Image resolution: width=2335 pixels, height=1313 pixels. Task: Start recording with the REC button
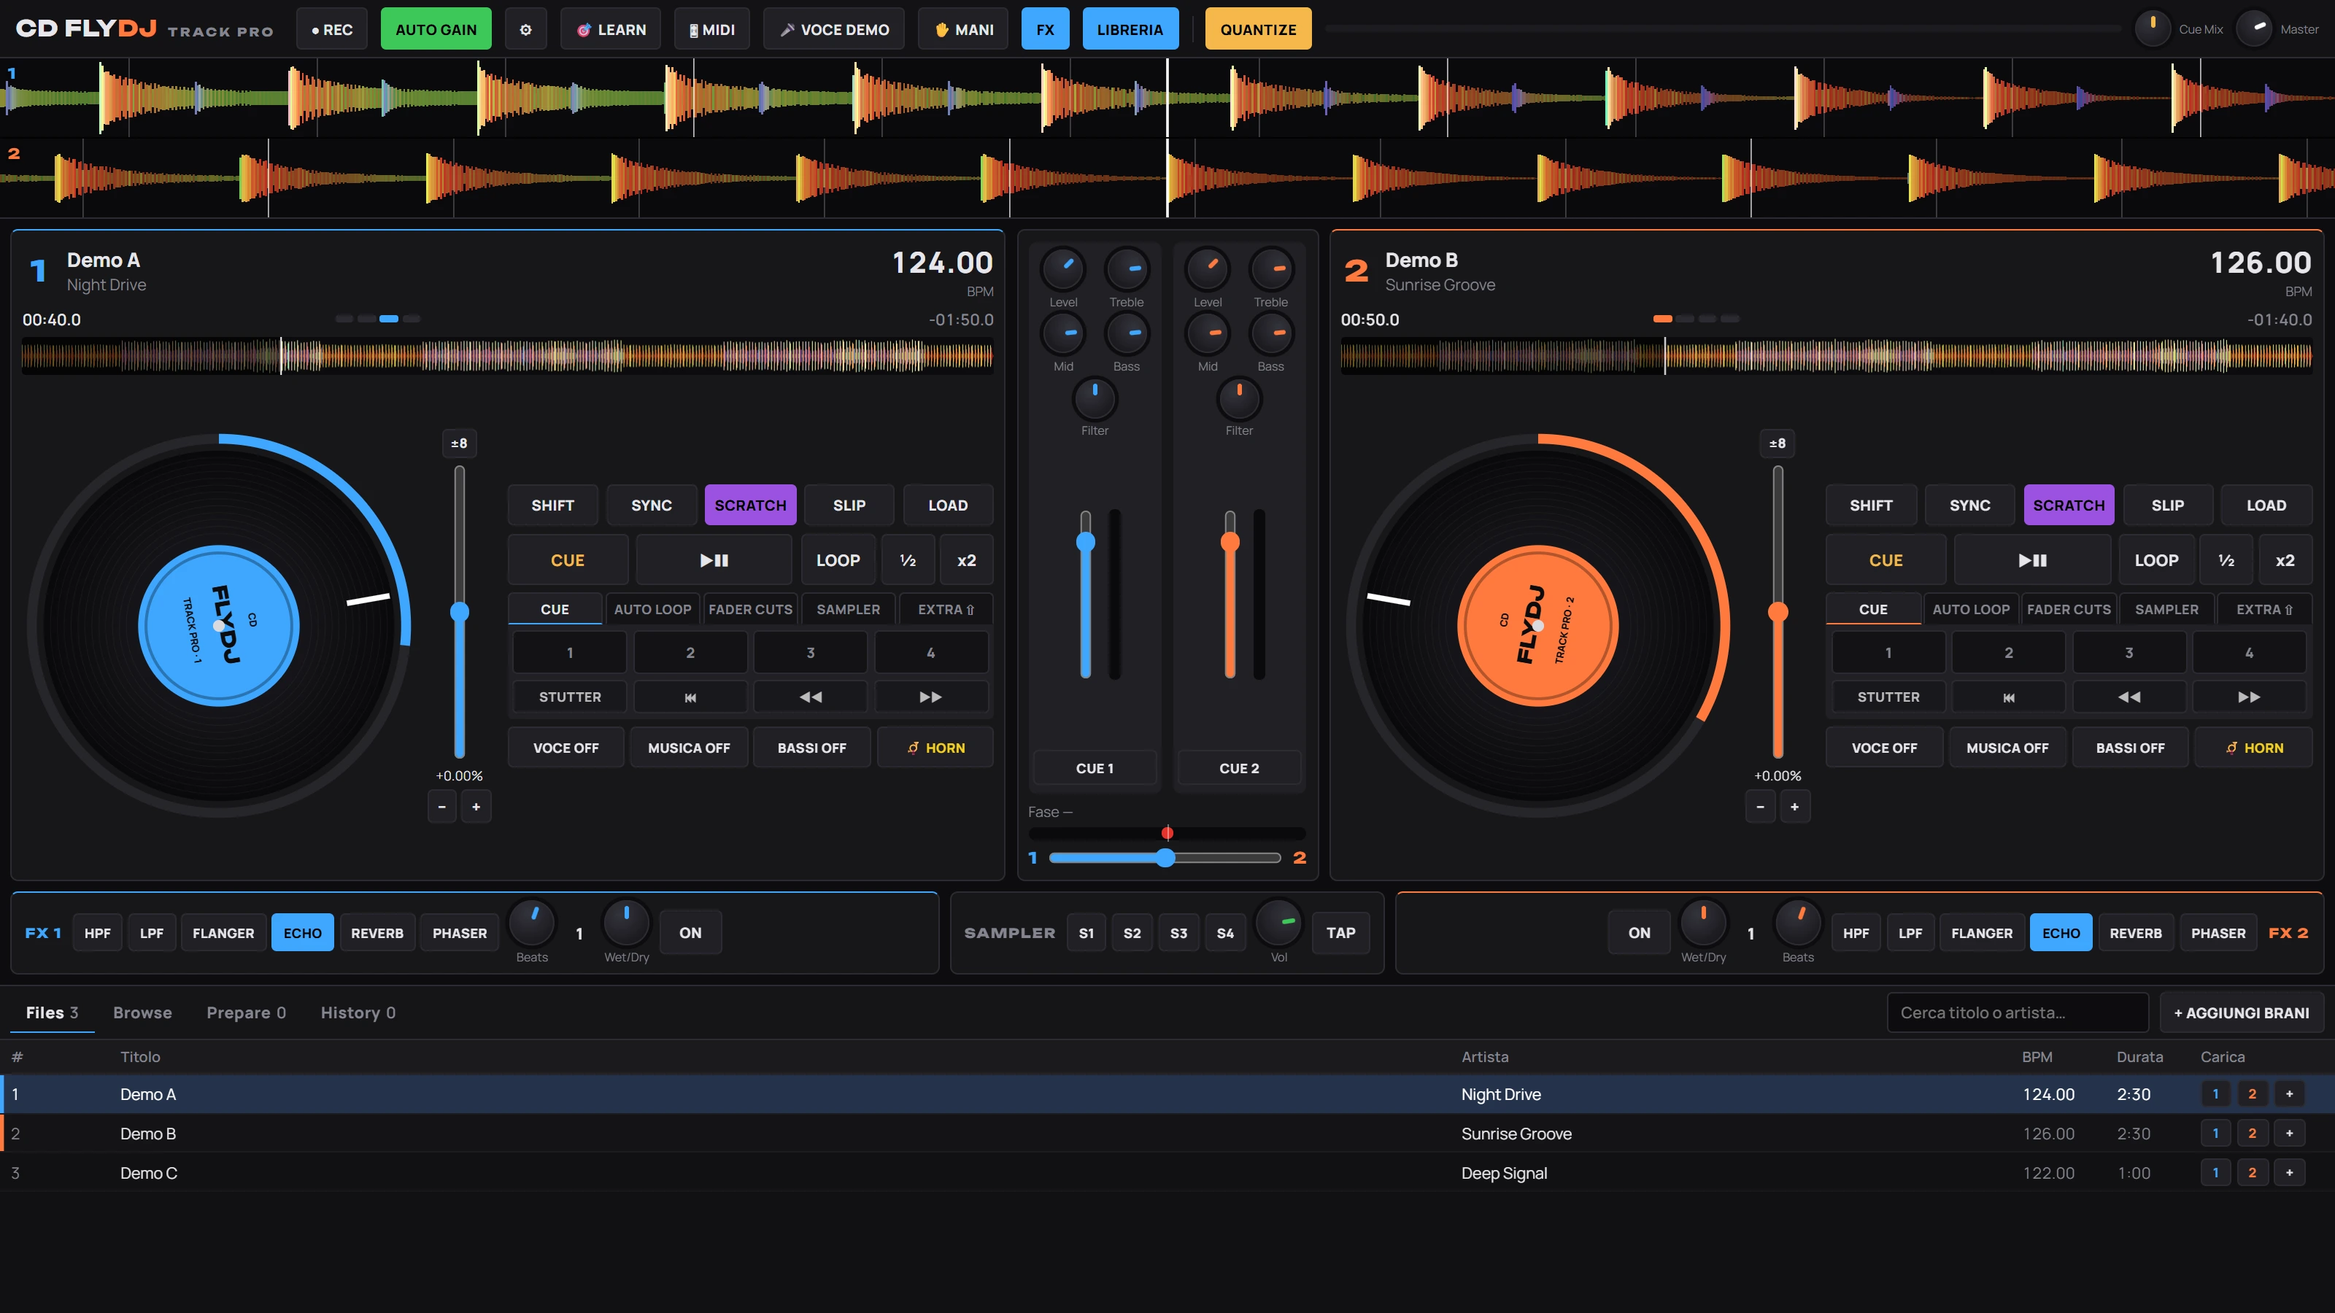coord(332,29)
